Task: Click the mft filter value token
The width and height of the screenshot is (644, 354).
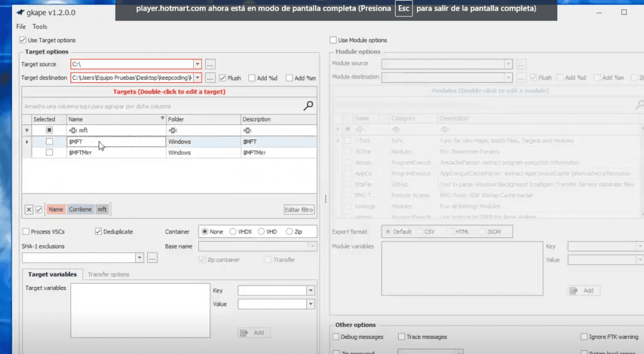Action: point(102,210)
